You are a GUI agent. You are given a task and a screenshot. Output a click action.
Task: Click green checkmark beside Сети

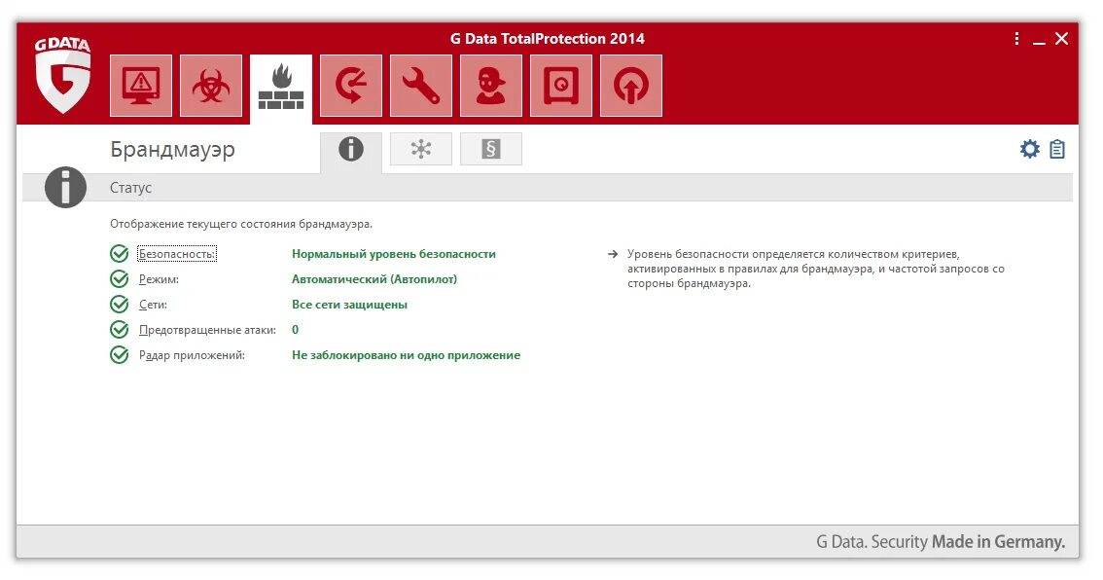point(120,304)
